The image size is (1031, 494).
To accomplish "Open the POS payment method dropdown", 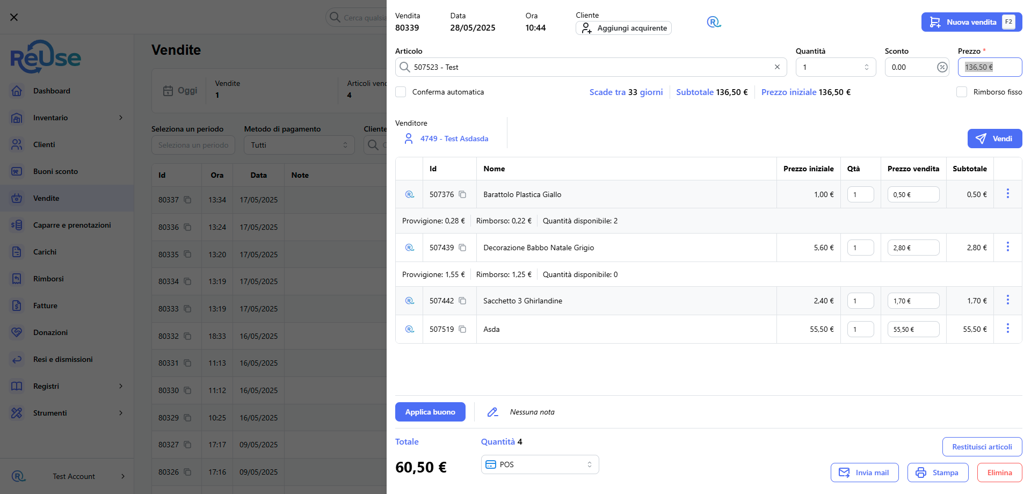I will 540,464.
